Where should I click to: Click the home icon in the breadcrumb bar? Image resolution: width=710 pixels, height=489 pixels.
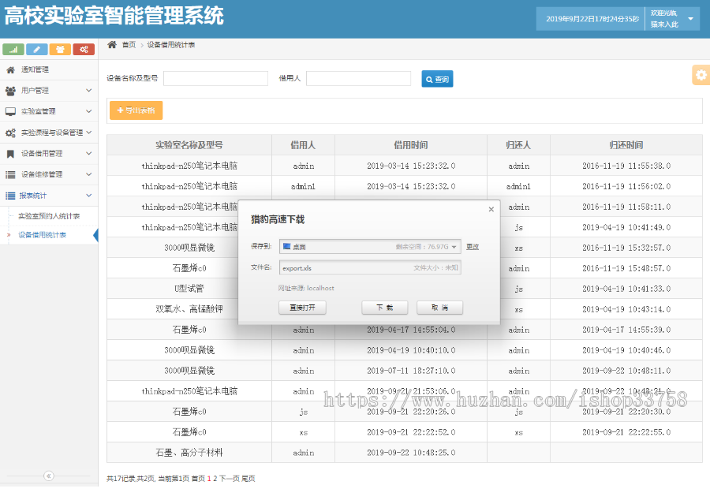pyautogui.click(x=110, y=46)
